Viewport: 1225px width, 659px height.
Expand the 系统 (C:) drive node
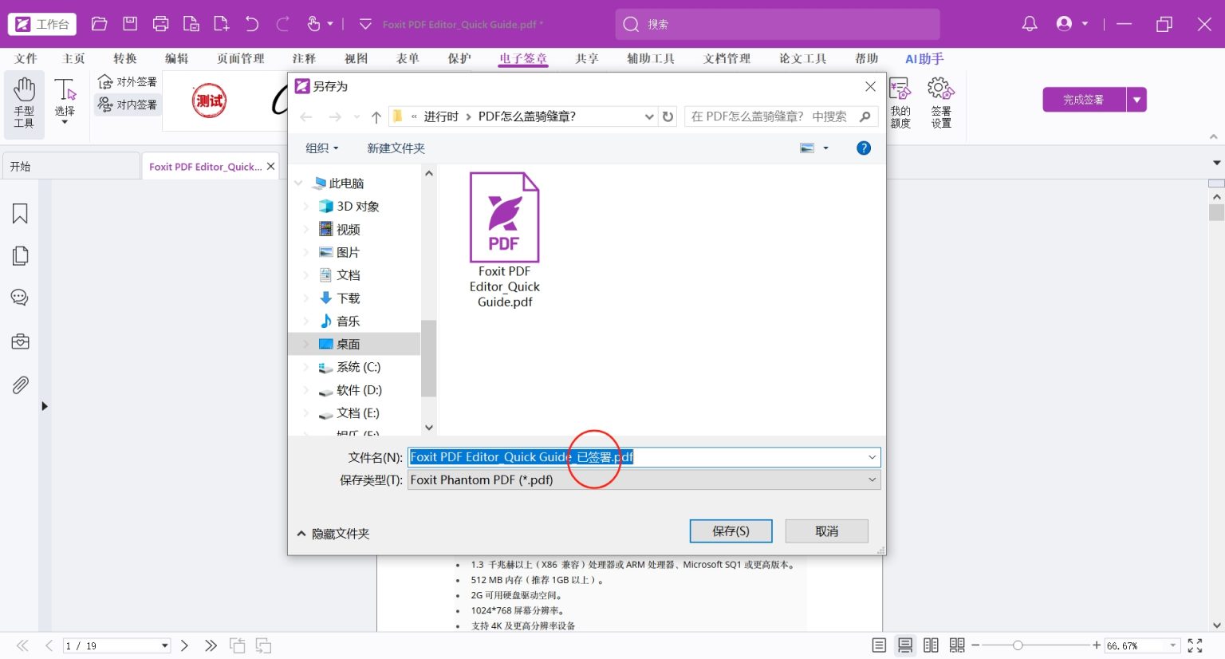tap(305, 367)
